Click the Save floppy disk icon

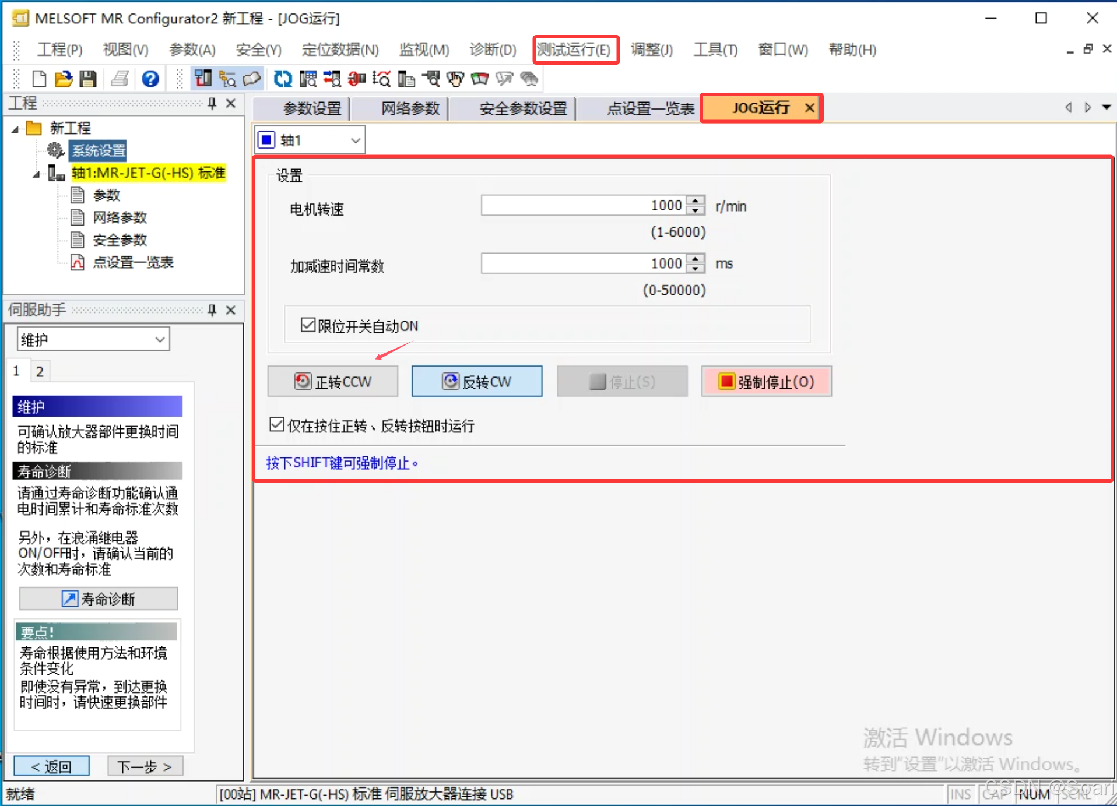click(88, 78)
